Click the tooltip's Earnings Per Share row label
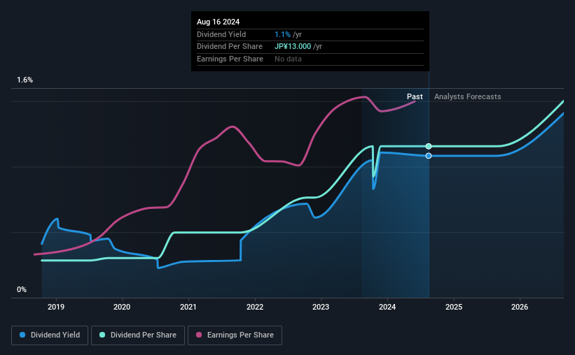The width and height of the screenshot is (575, 355). pyautogui.click(x=230, y=59)
